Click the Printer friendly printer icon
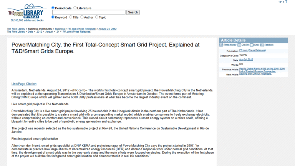This screenshot has width=295, height=166. [x=220, y=45]
